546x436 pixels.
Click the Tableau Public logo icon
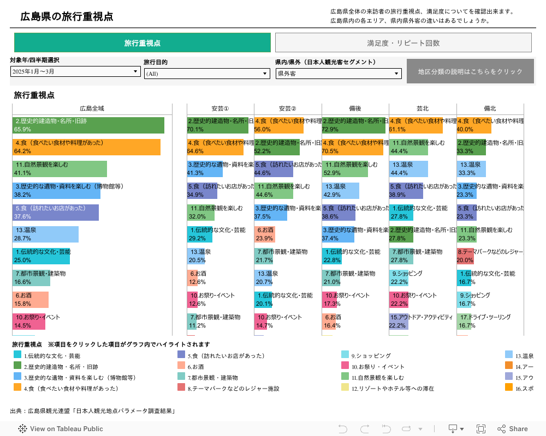(x=22, y=429)
